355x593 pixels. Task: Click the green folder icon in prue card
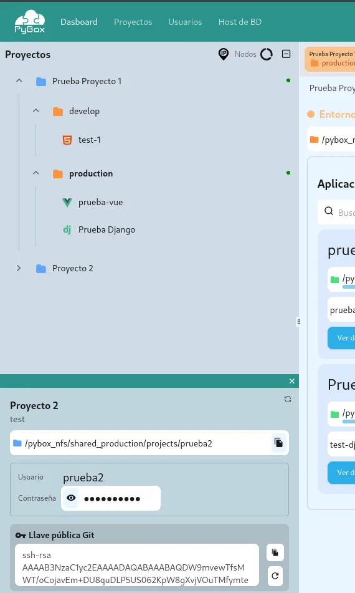pos(334,279)
